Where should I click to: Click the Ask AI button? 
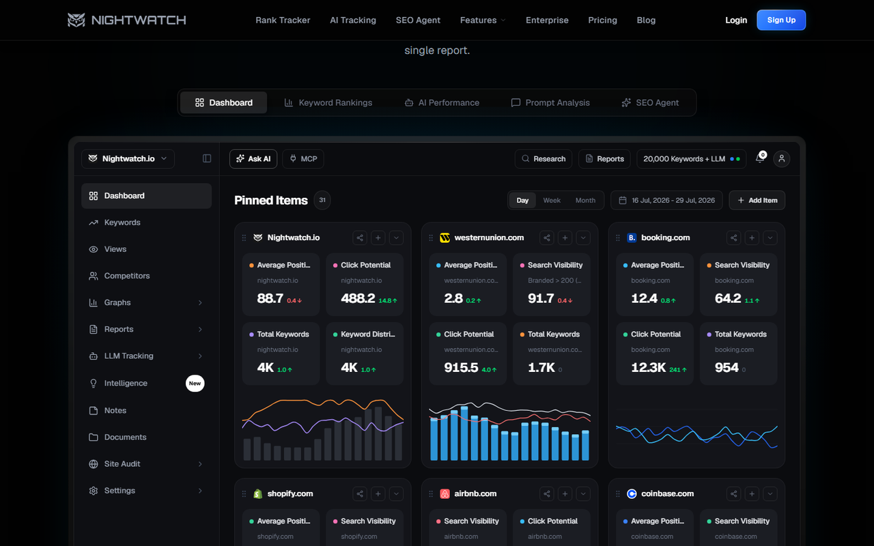tap(253, 158)
